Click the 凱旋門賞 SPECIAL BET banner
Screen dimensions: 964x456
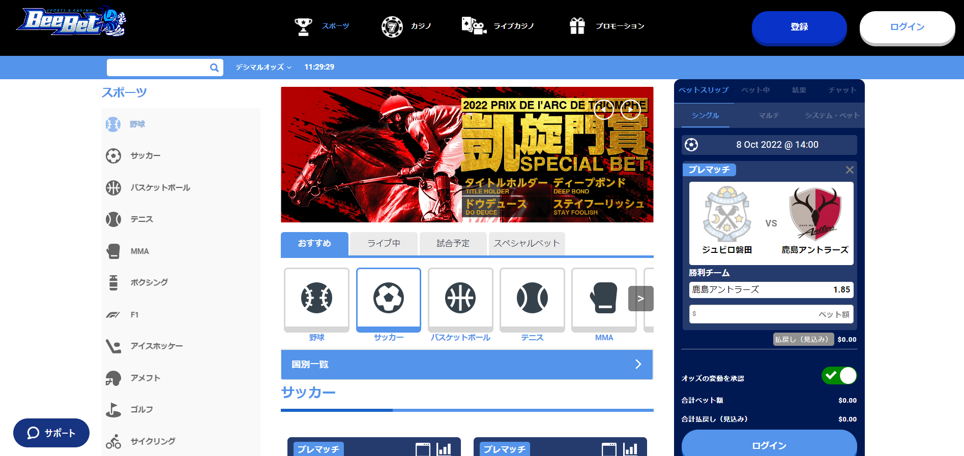pos(467,154)
